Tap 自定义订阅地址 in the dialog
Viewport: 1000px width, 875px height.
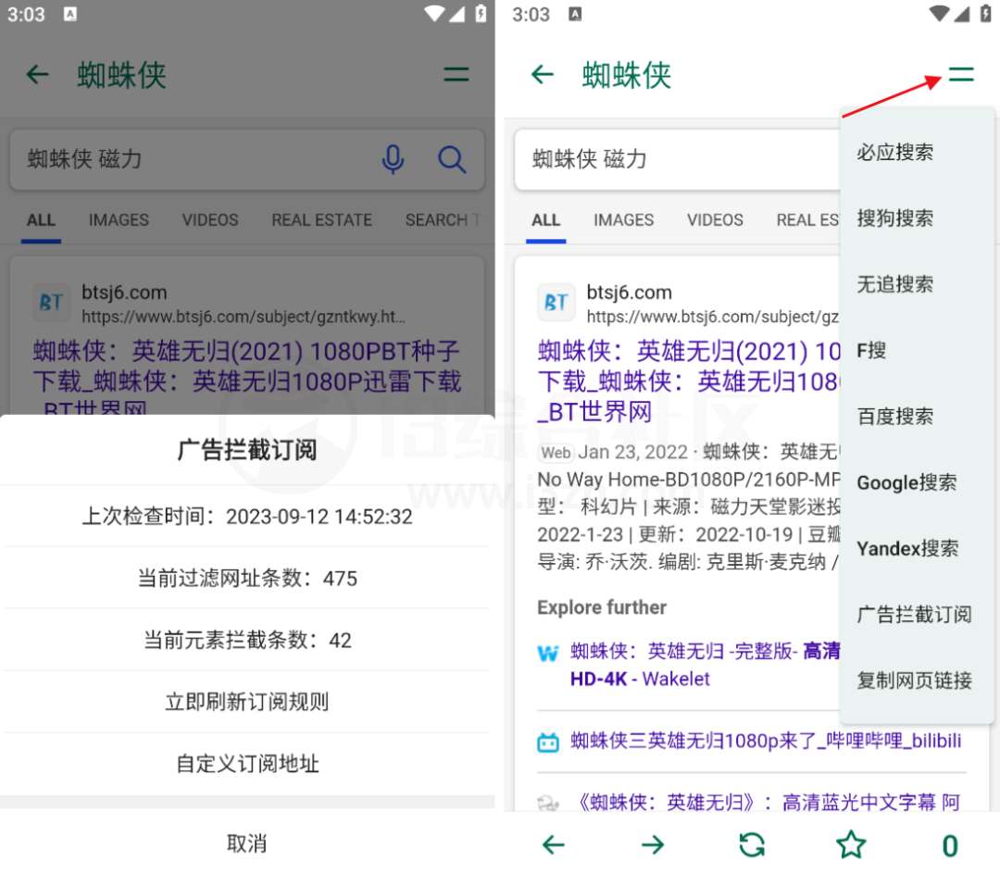(247, 763)
